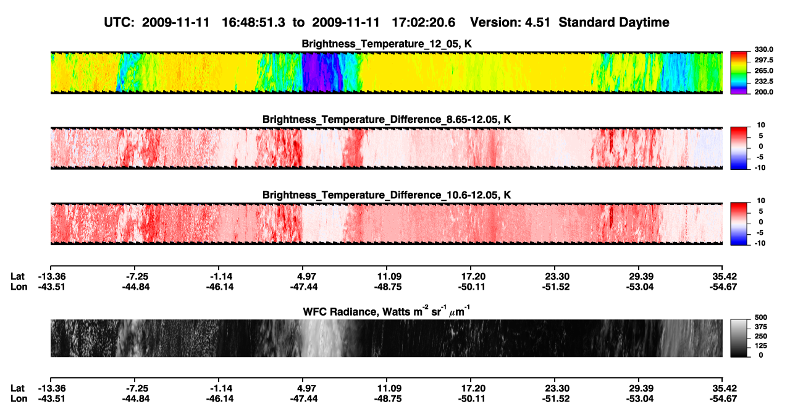803x412 pixels.
Task: Click the 'Lon' row label on bottom axis
Action: (x=19, y=398)
